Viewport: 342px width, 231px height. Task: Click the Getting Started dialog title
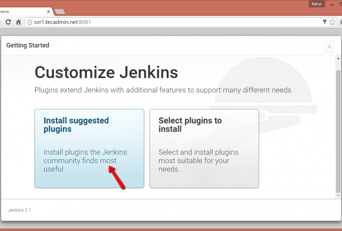point(28,45)
